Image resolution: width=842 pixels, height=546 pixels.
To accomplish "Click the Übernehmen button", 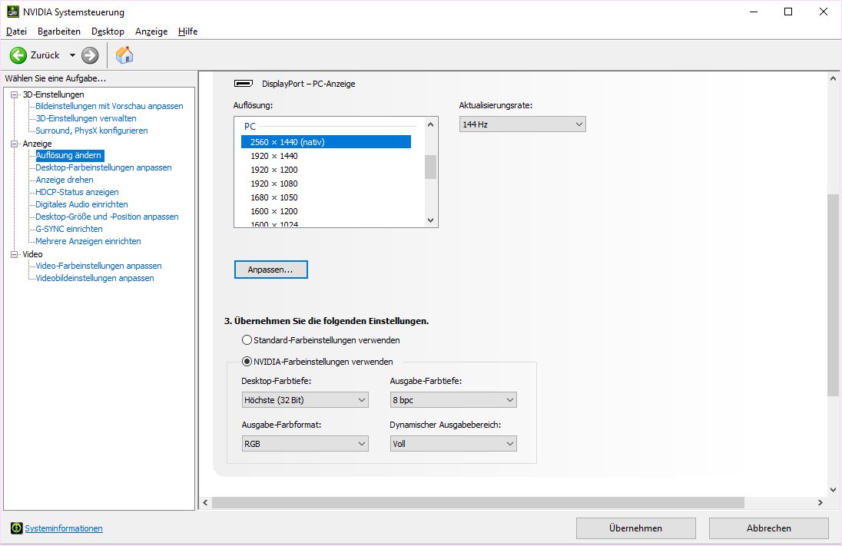I will tap(636, 528).
